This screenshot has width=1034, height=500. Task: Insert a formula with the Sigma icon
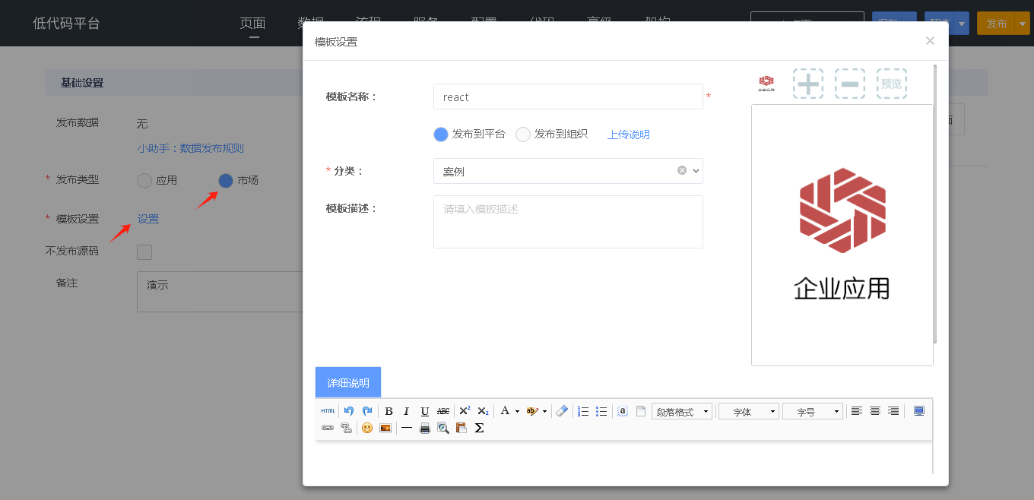point(480,428)
